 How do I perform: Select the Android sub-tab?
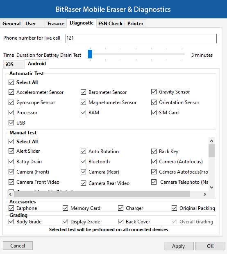click(37, 64)
